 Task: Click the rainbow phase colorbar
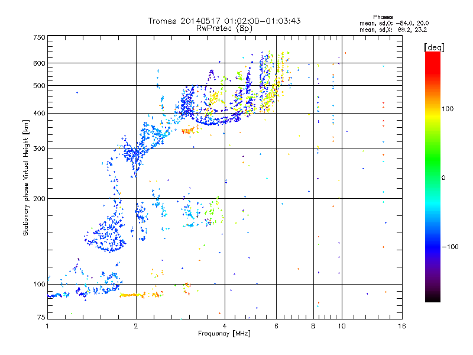coord(433,176)
